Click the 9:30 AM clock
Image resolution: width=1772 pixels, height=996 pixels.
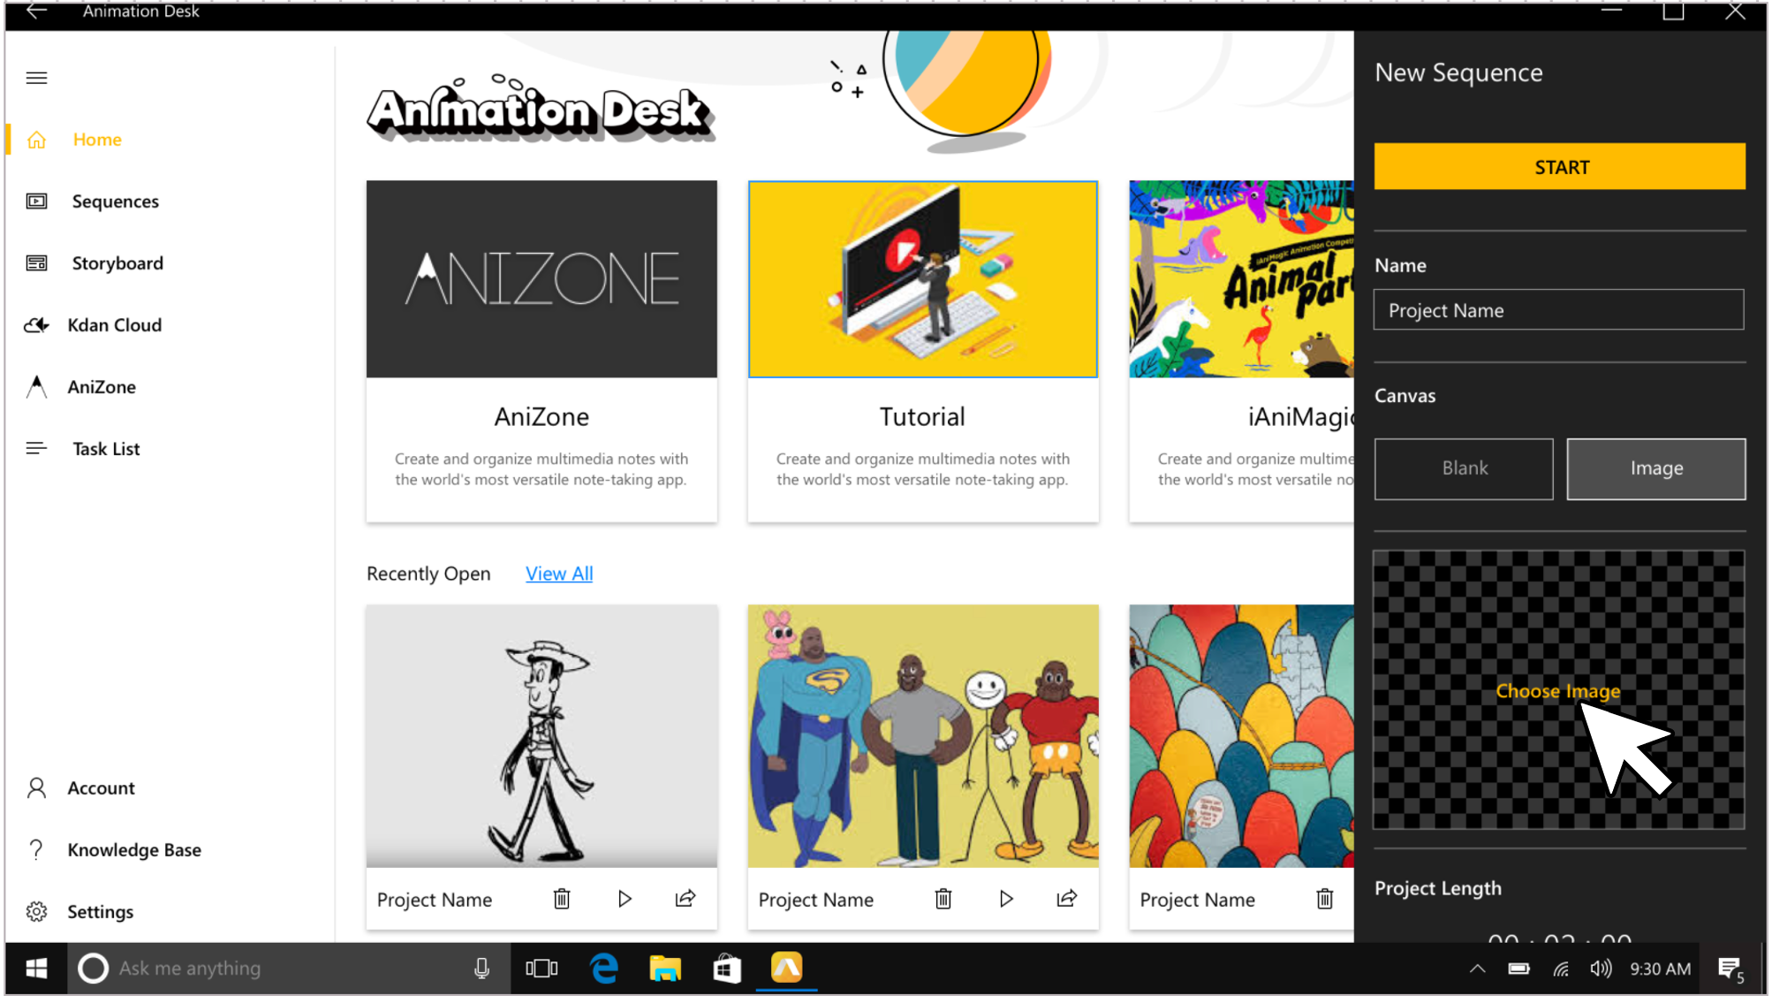pos(1660,969)
